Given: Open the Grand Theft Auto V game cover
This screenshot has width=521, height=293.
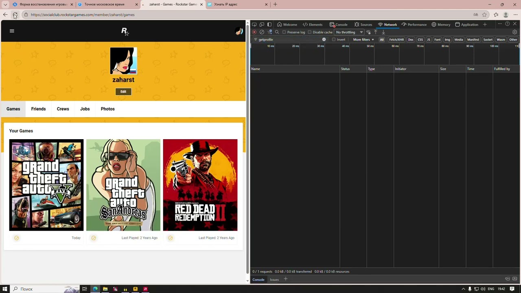Looking at the screenshot, I should coord(46,185).
